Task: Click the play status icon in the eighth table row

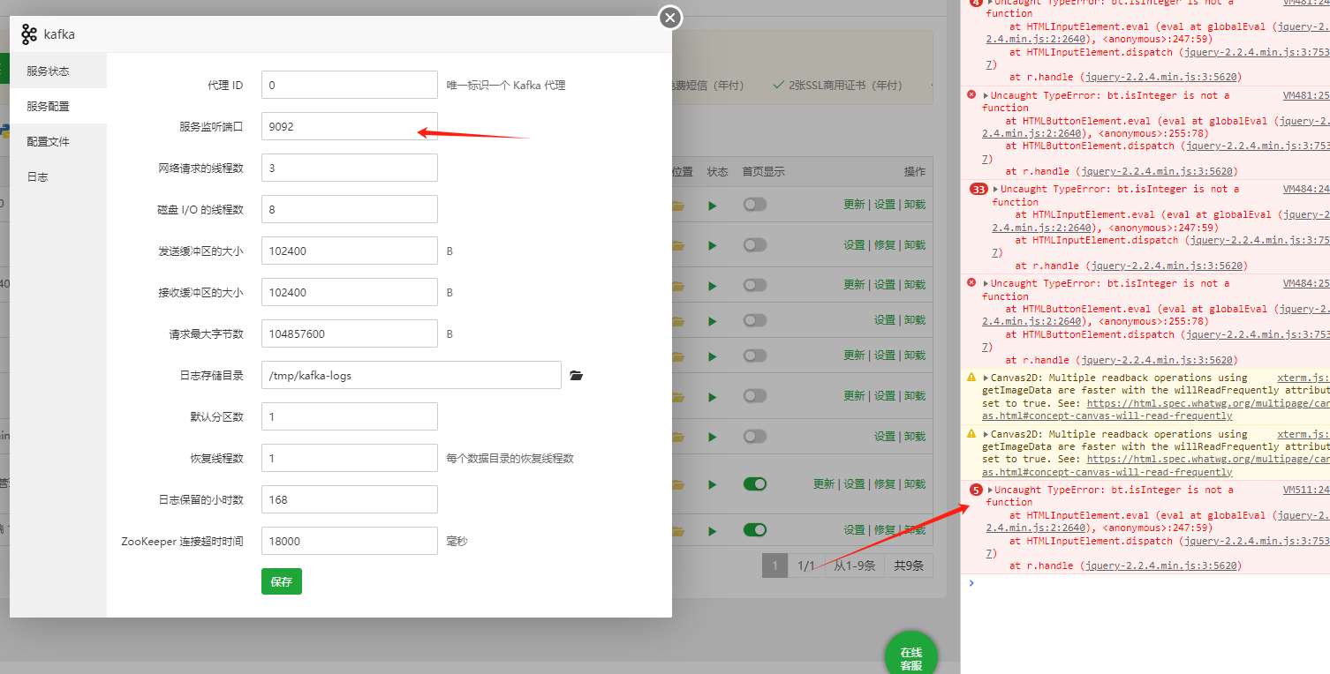Action: click(712, 484)
